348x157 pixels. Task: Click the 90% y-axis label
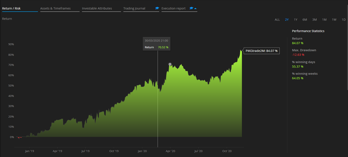[x=11, y=44]
